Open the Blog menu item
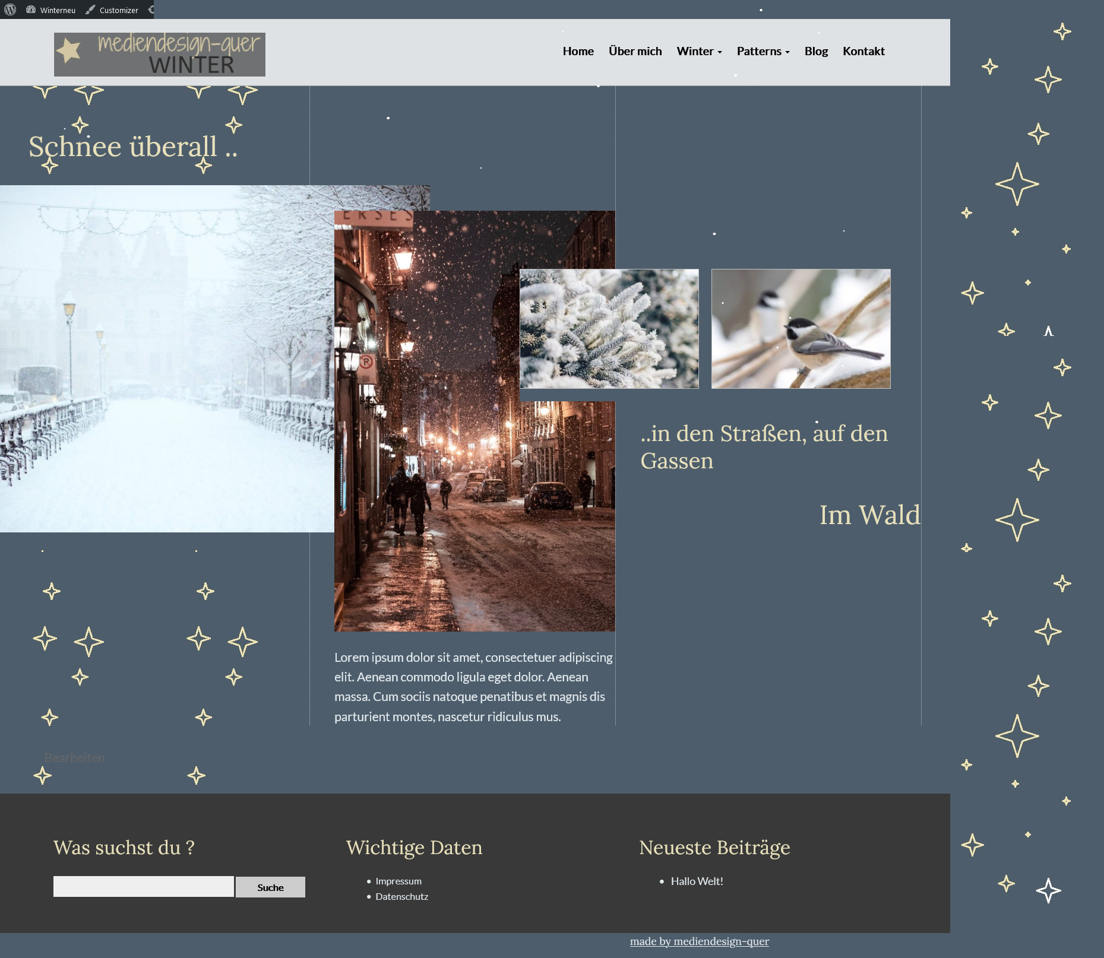Viewport: 1104px width, 958px height. (x=816, y=51)
